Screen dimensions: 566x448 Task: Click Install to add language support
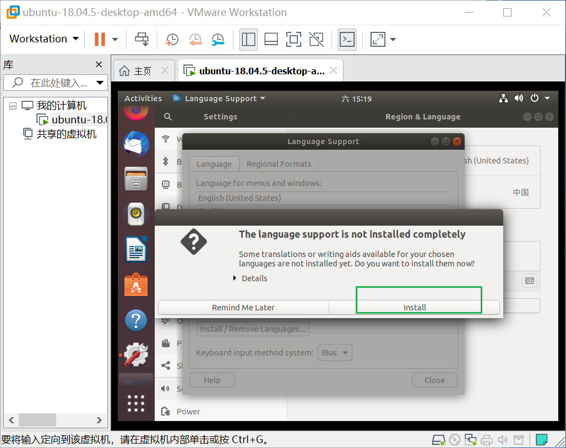click(x=415, y=307)
